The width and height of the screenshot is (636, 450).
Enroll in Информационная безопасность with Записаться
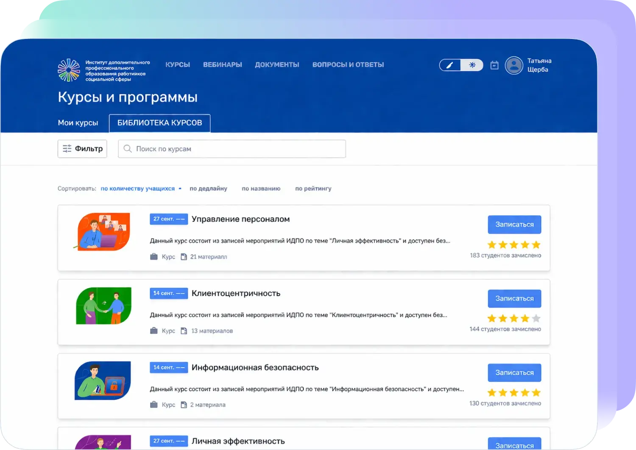pyautogui.click(x=514, y=373)
